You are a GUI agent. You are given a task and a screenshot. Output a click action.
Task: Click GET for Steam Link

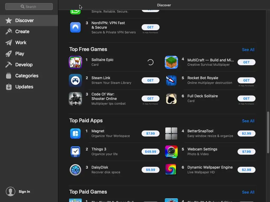pos(151,80)
